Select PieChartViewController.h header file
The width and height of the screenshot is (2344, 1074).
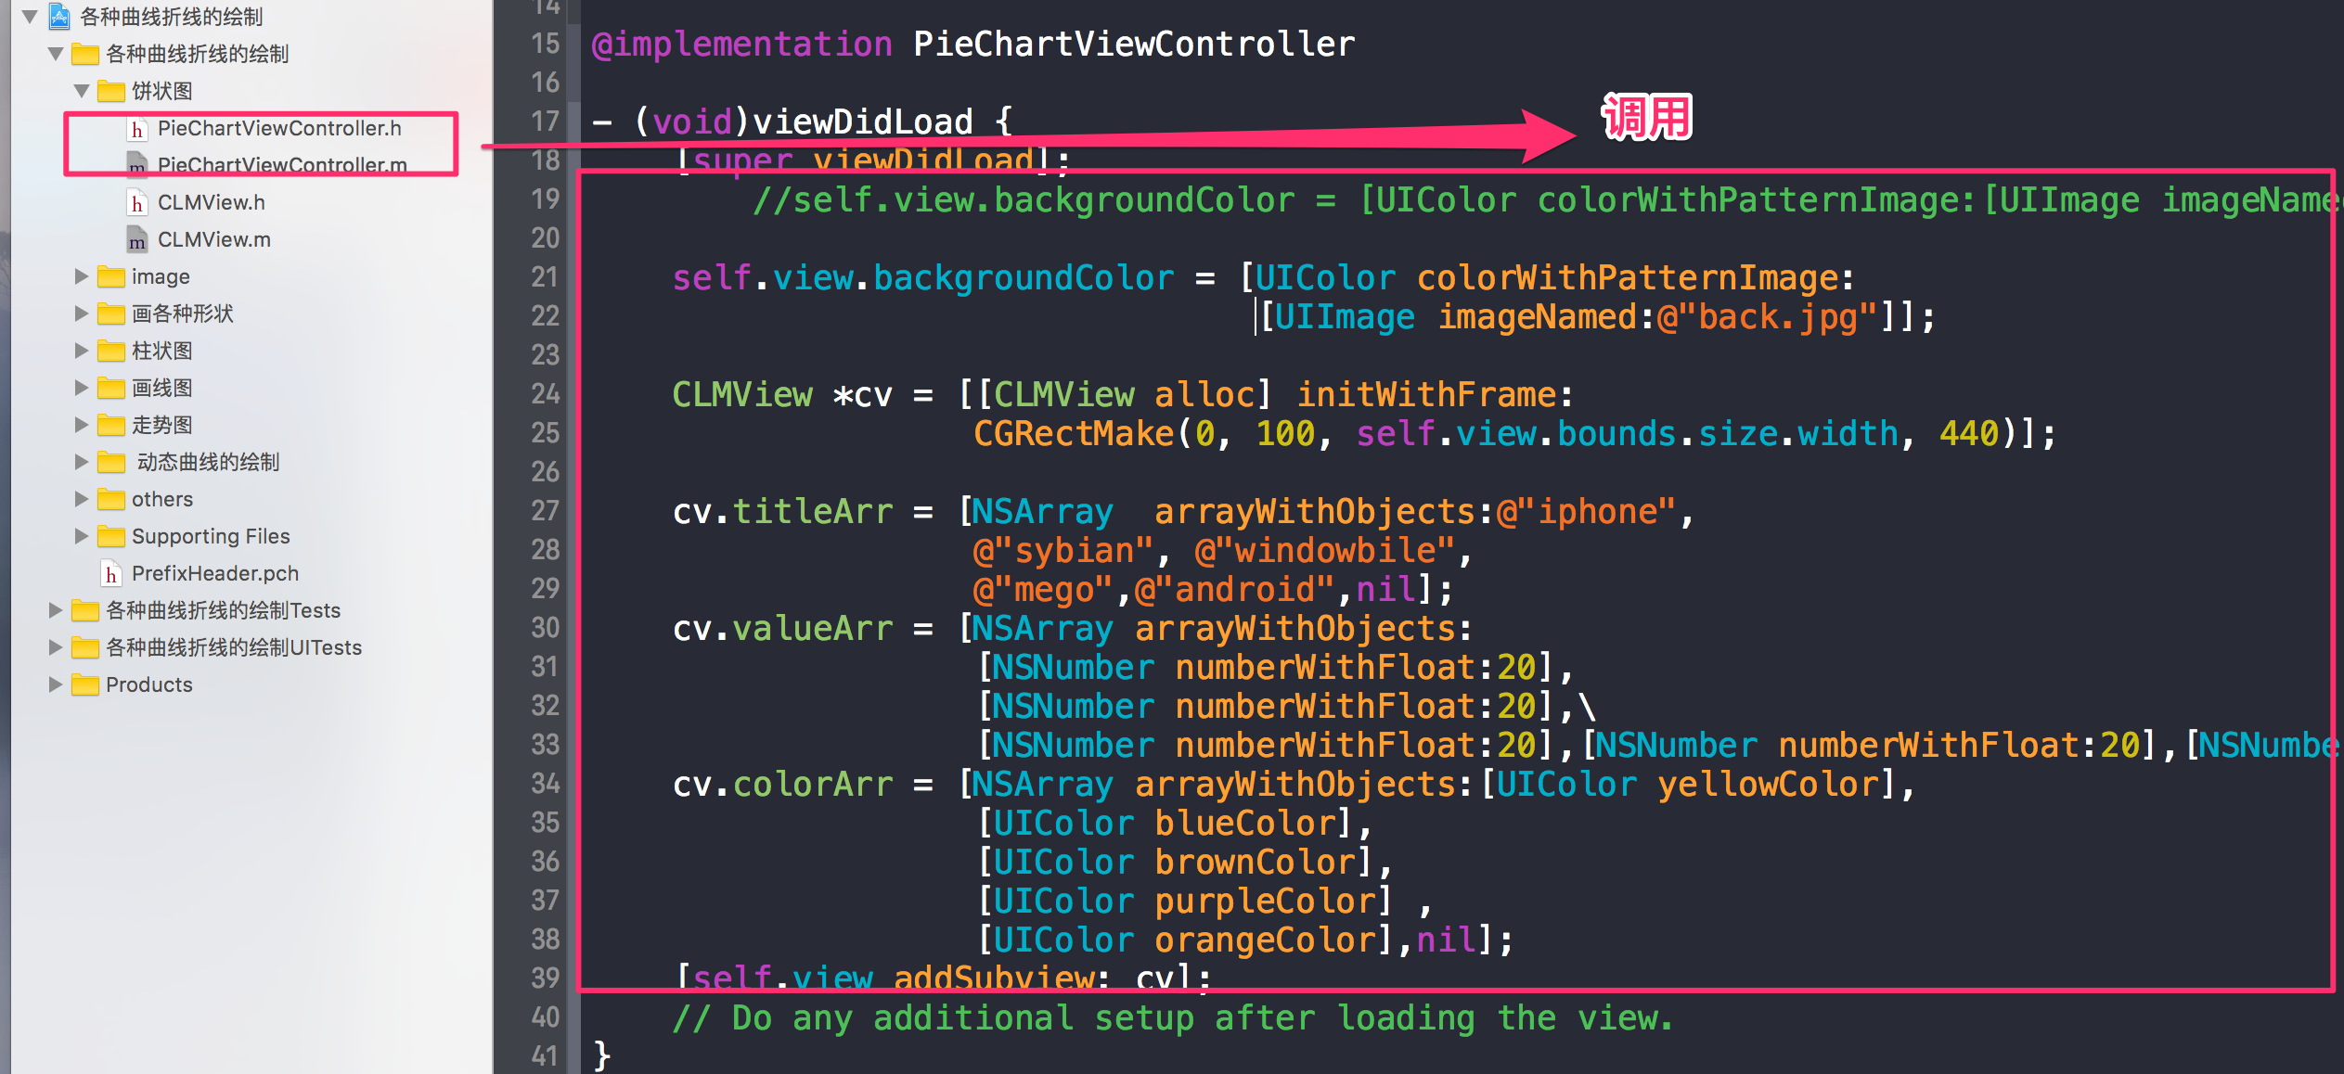[x=284, y=129]
